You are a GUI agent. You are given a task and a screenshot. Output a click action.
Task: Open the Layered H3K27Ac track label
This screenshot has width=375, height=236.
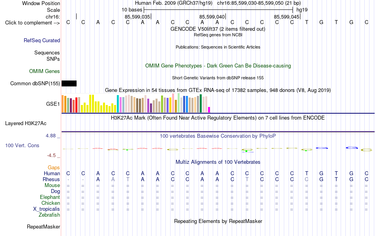[x=26, y=124]
